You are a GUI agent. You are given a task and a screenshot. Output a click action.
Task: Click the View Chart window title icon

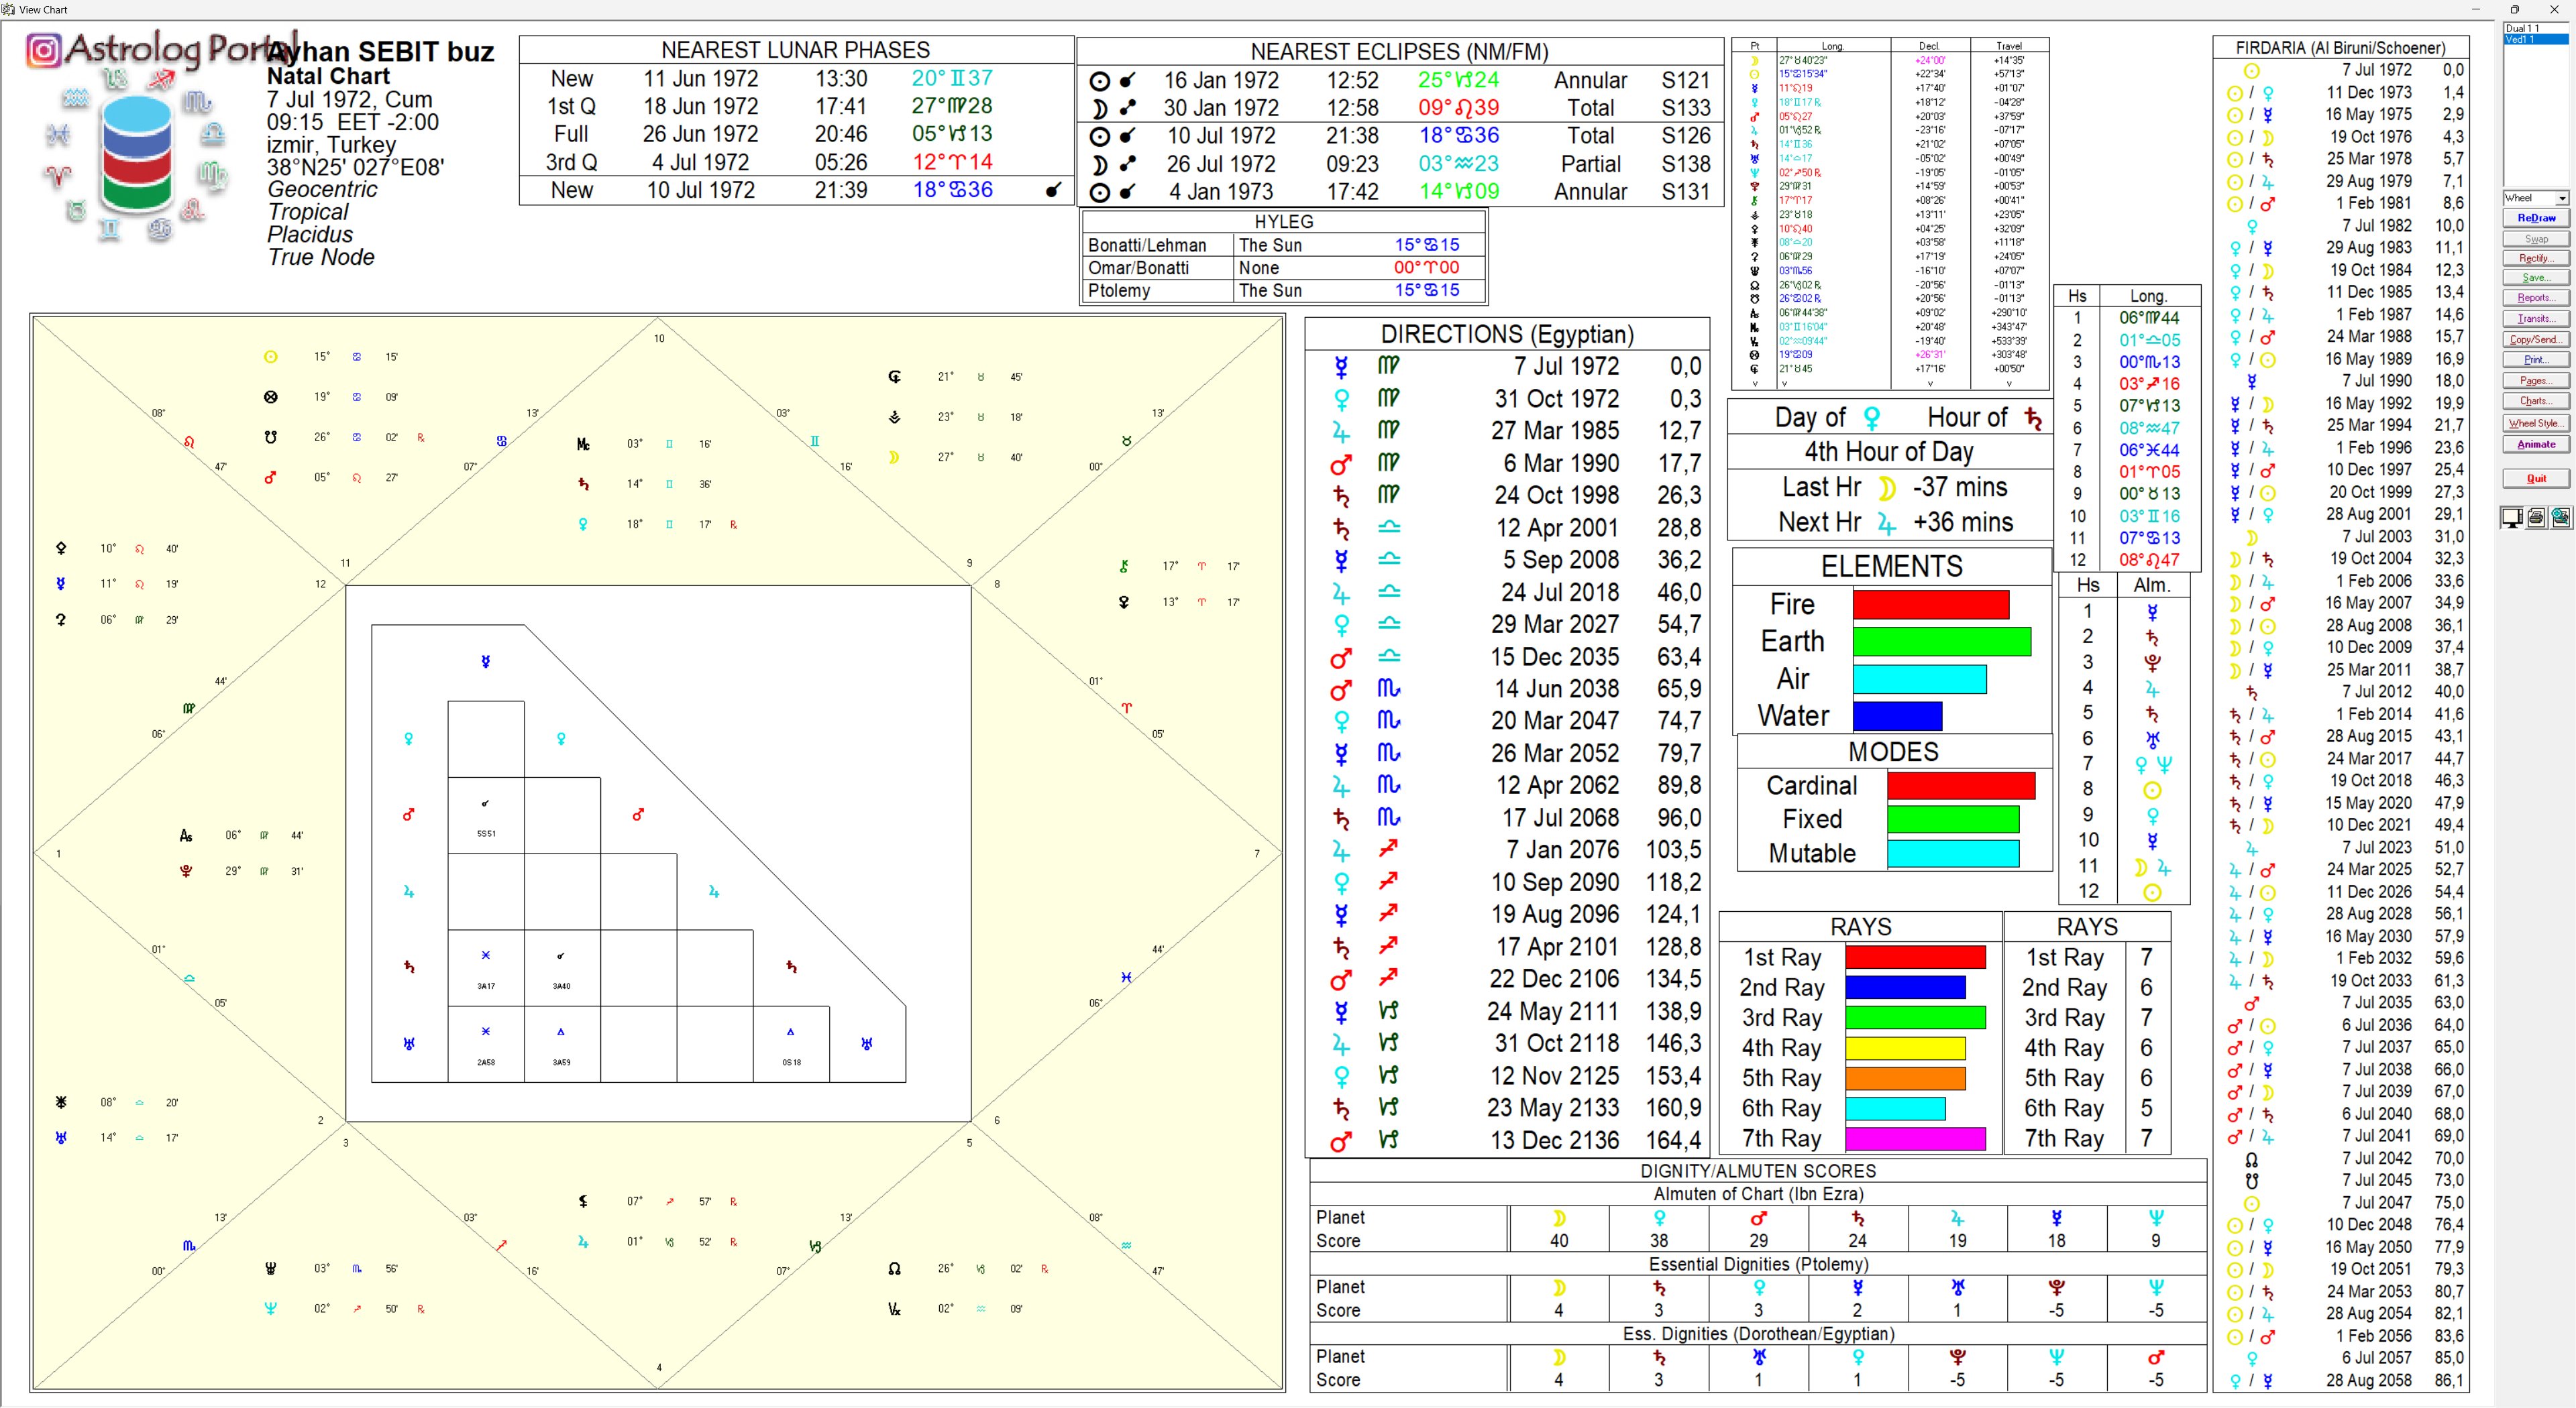pos(8,9)
